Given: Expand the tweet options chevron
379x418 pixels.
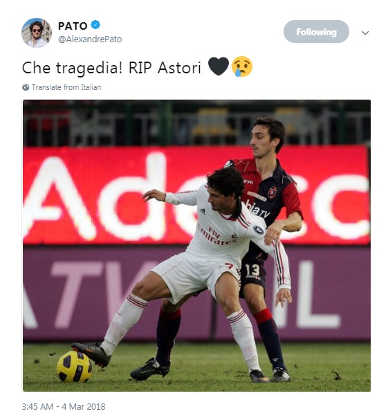Looking at the screenshot, I should [x=365, y=33].
